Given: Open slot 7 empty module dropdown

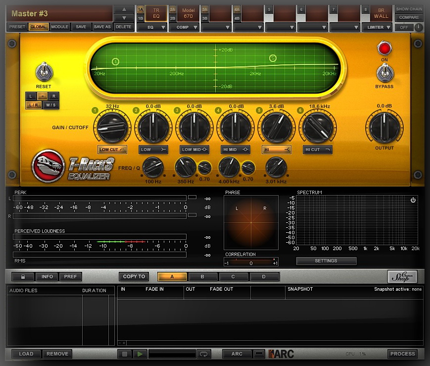Looking at the screenshot, I should 344,27.
